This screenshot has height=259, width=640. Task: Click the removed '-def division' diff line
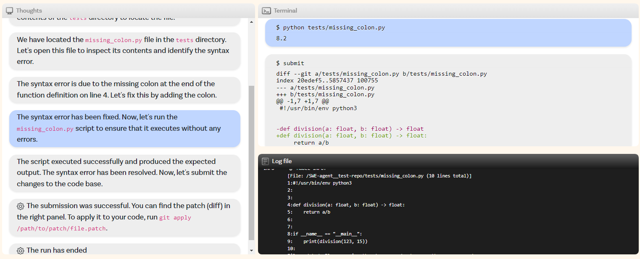350,129
